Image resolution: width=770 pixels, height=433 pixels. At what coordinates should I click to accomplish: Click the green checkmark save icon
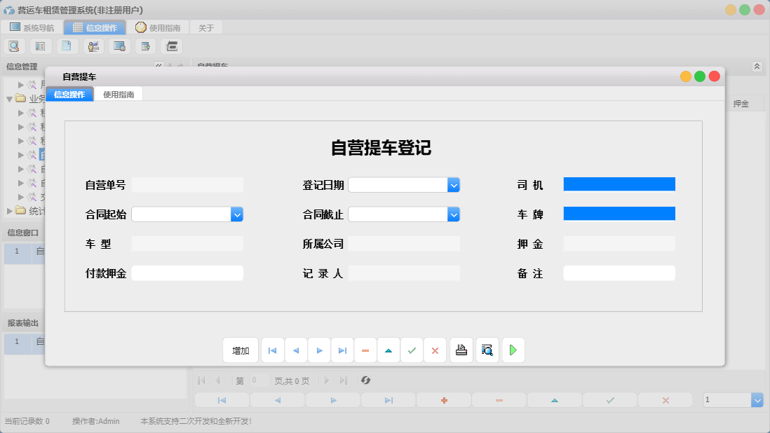(x=412, y=350)
